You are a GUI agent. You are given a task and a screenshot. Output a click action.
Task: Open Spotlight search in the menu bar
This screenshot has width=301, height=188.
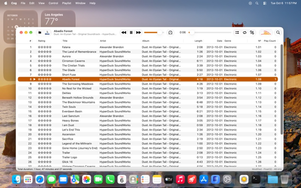pos(257,3)
